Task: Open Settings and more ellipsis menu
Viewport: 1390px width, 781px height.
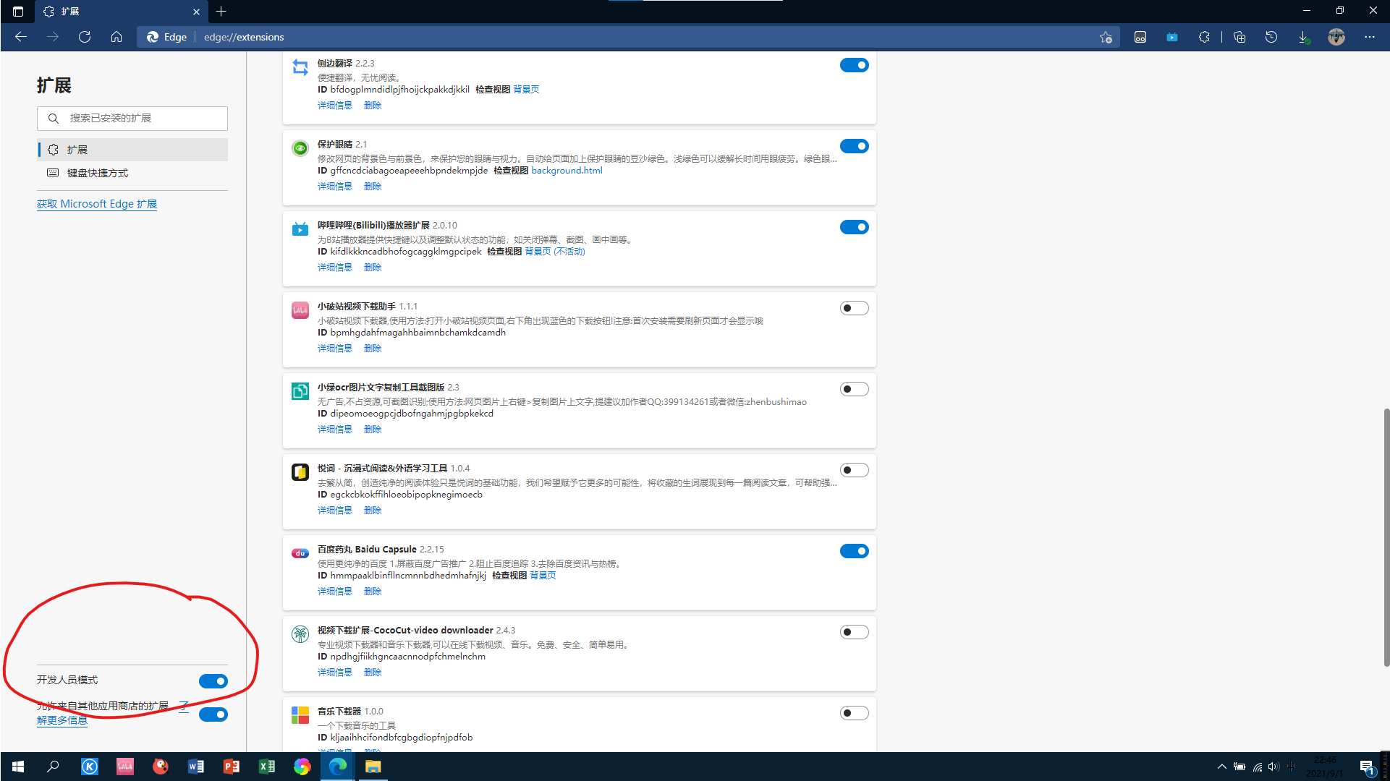Action: coord(1370,37)
